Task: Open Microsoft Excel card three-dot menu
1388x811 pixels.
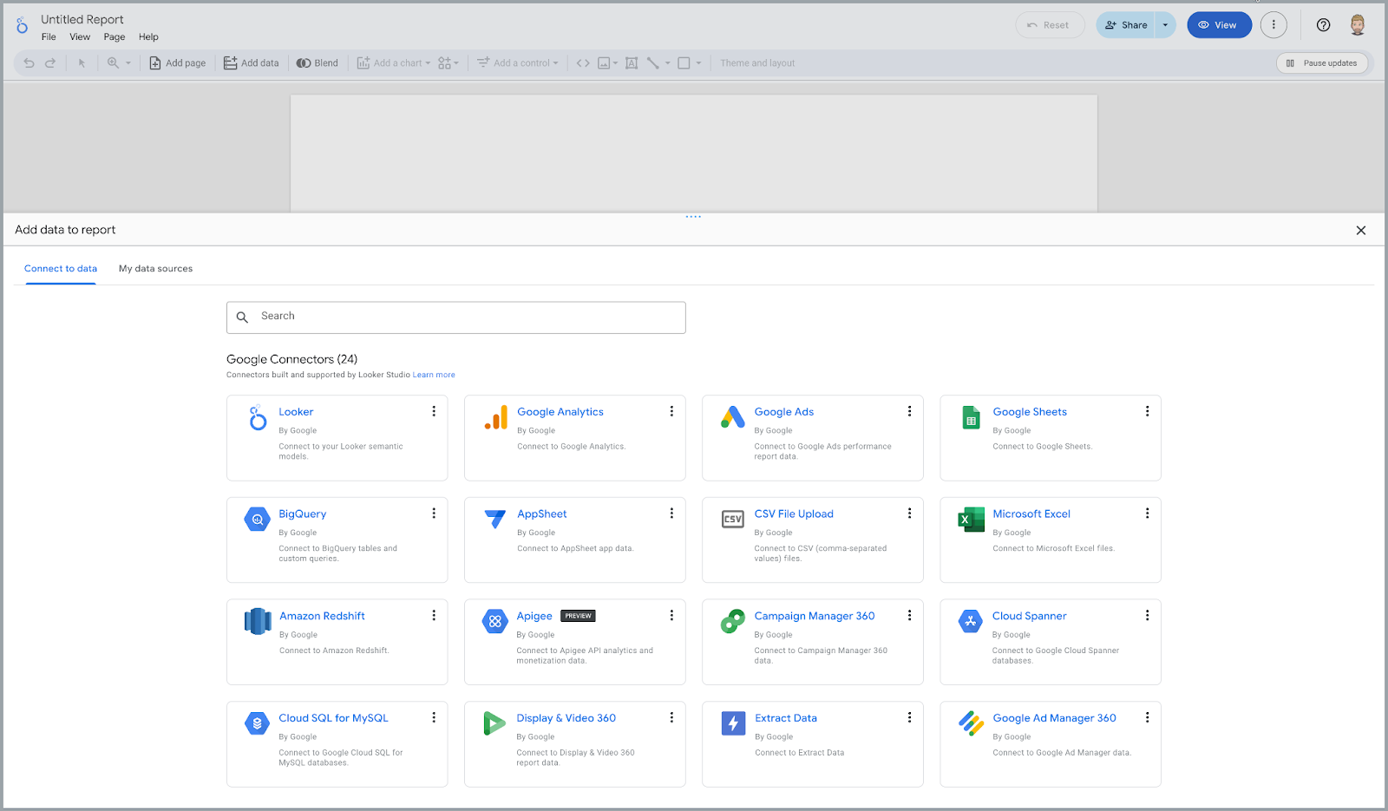Action: point(1147,513)
